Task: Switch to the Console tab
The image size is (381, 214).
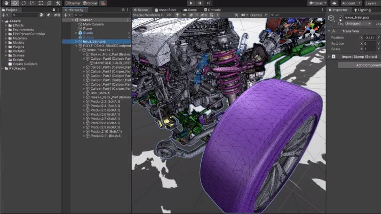Action: pyautogui.click(x=212, y=10)
